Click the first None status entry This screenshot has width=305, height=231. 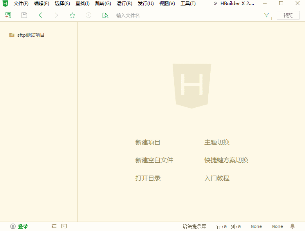256,226
